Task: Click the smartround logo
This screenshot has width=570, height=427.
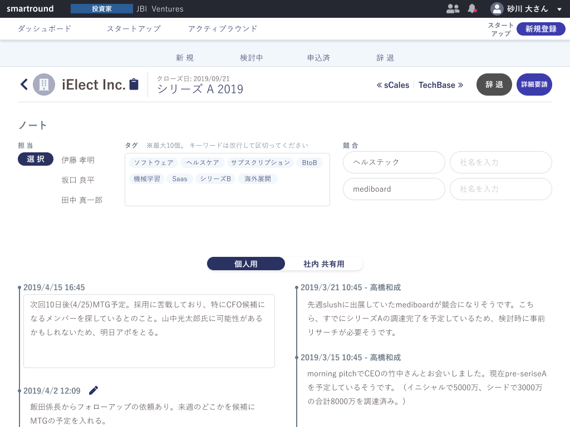Action: (x=30, y=9)
